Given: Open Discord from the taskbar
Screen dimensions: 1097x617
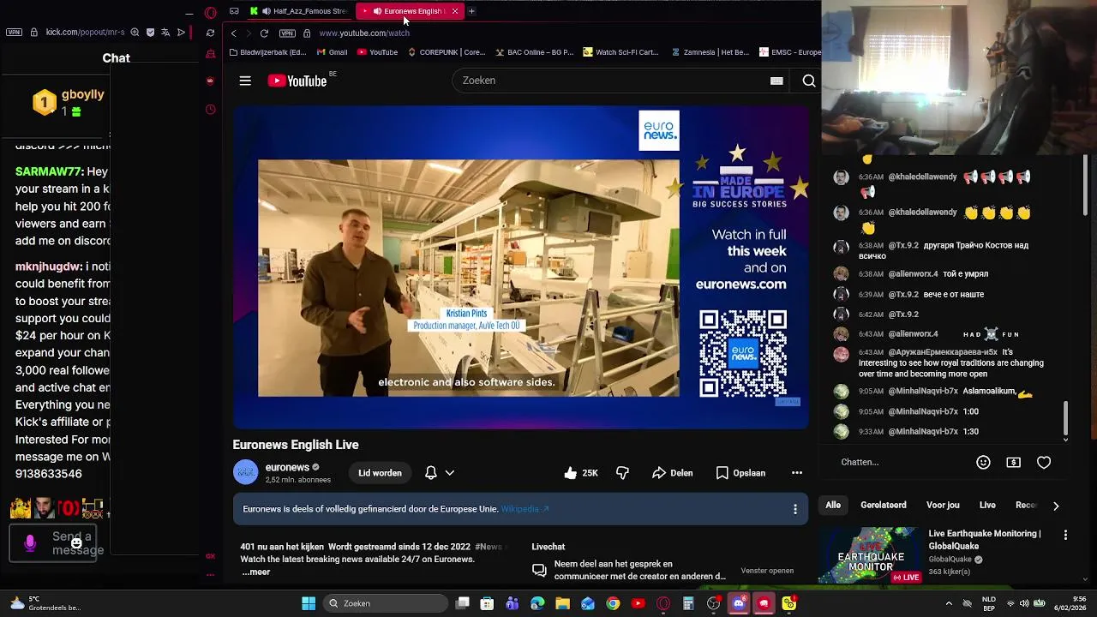Looking at the screenshot, I should tap(739, 603).
